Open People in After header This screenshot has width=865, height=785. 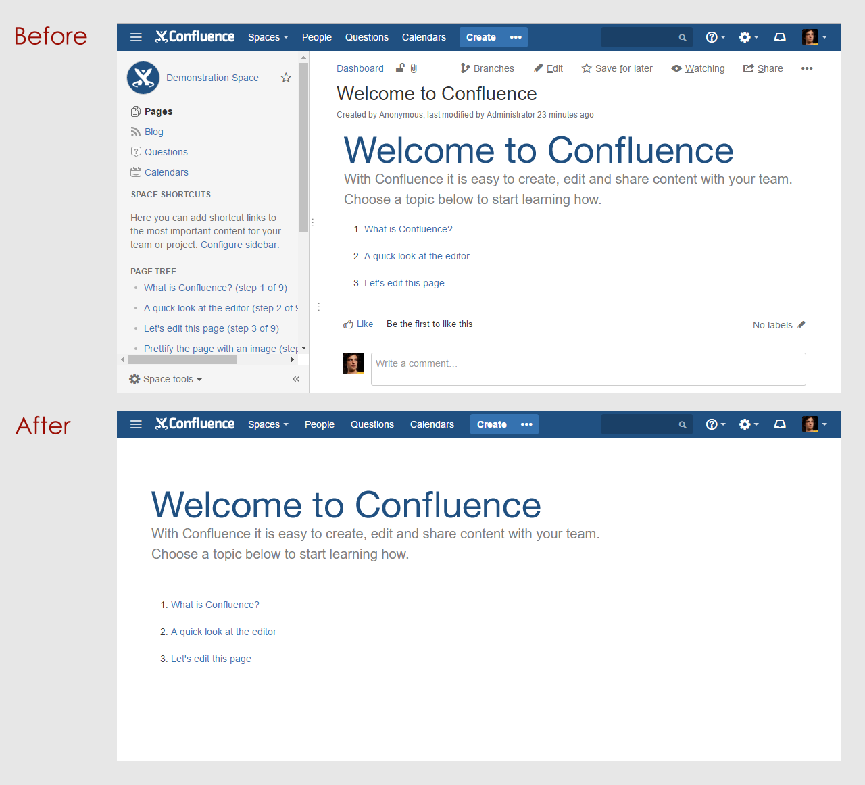319,424
